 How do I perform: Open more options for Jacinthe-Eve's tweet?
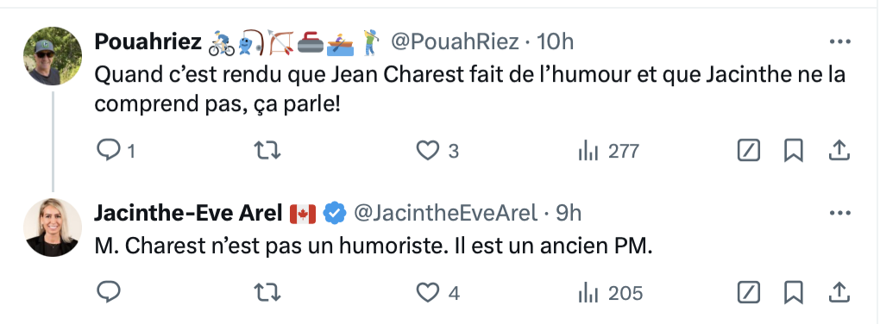coord(840,213)
